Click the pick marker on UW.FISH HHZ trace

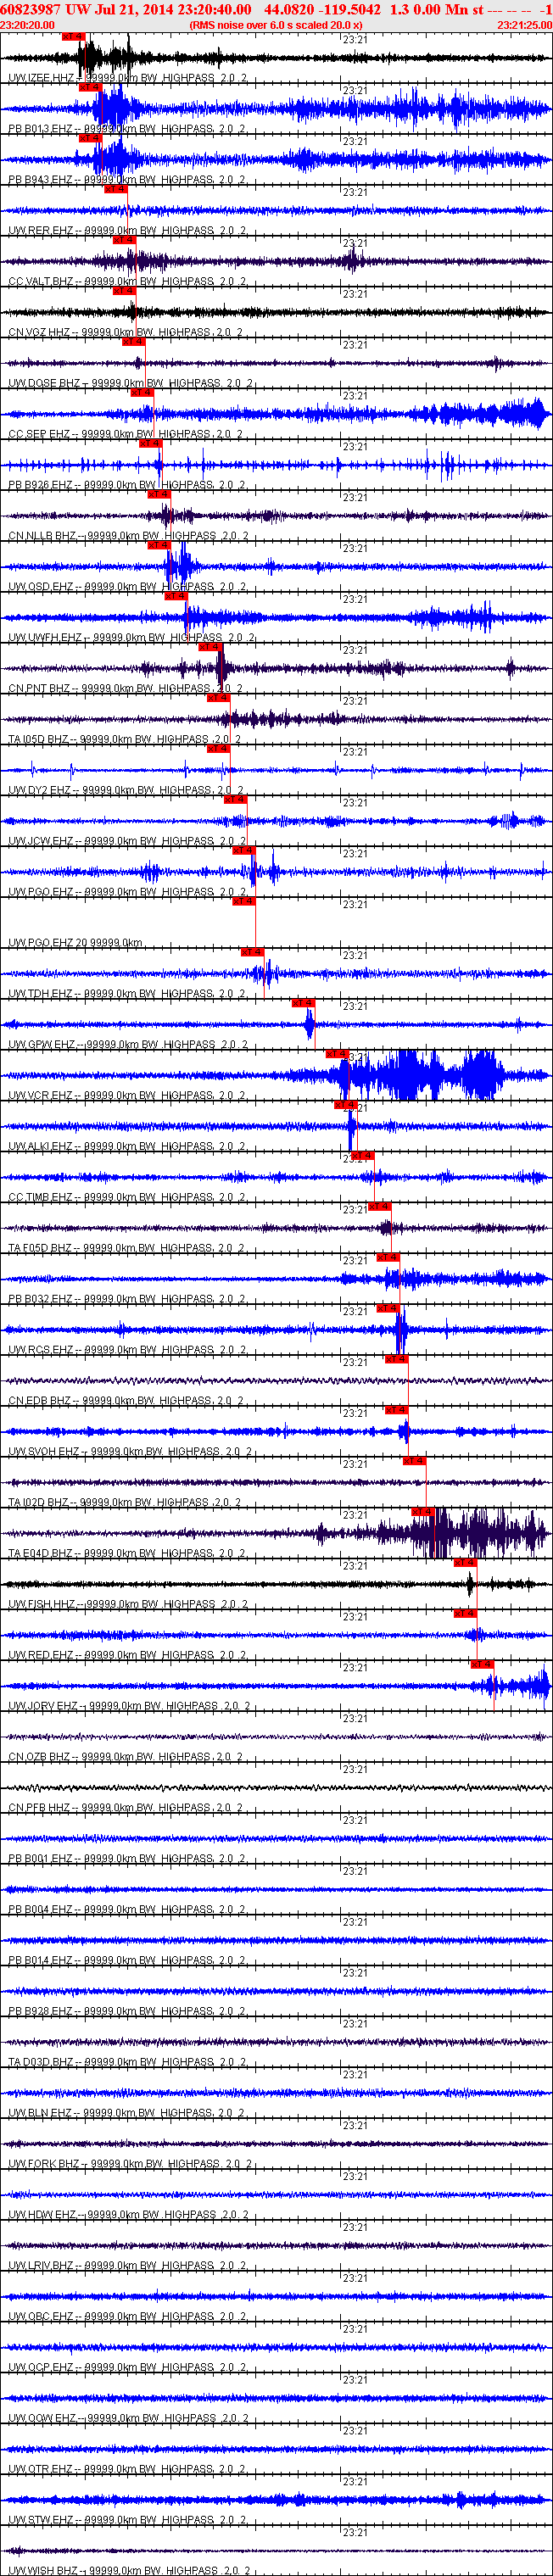tap(465, 1563)
